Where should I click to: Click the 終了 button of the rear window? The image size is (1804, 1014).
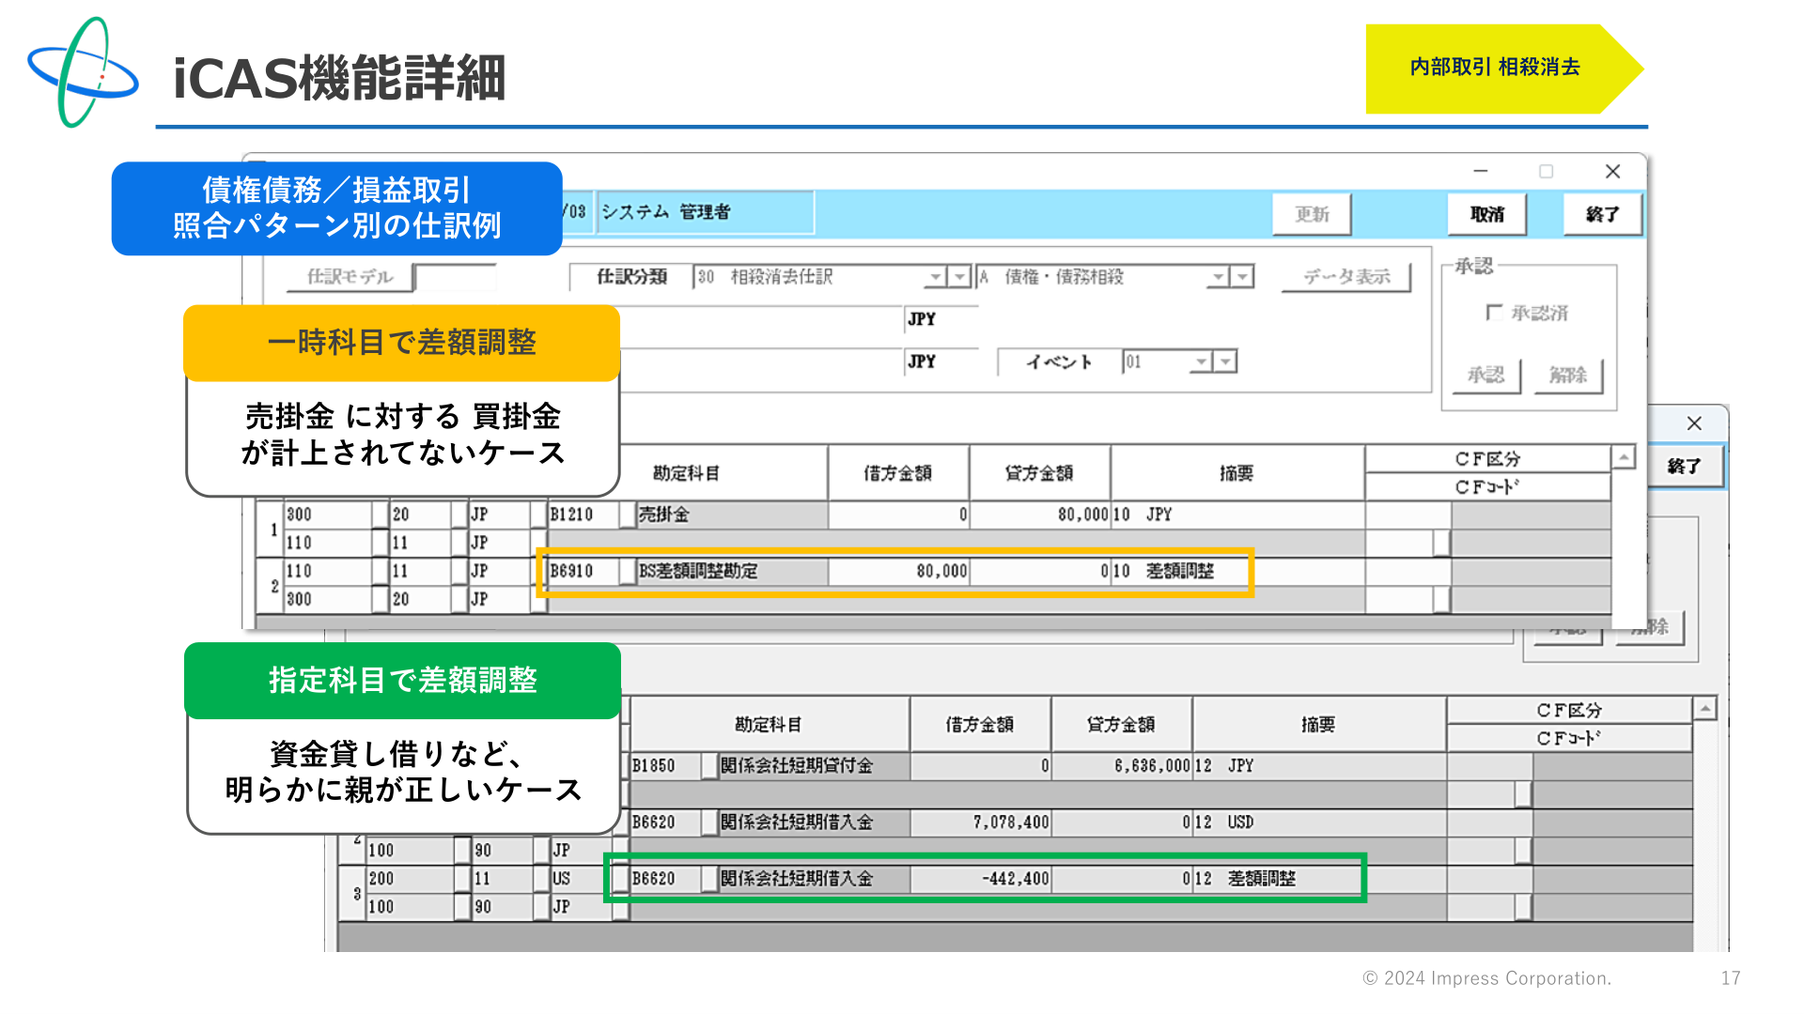pyautogui.click(x=1685, y=466)
